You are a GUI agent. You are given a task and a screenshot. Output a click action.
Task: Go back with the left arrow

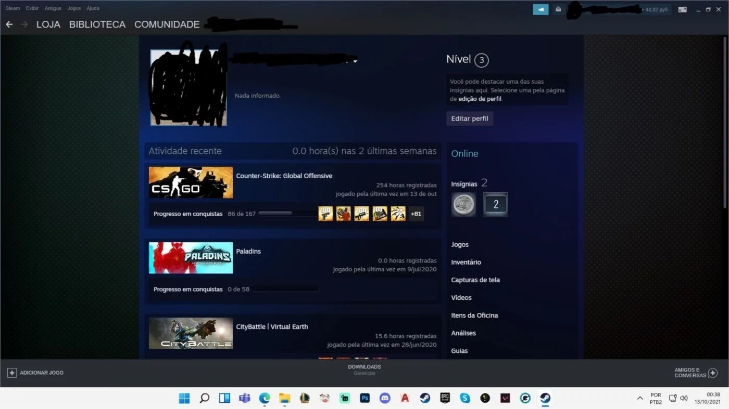(x=9, y=24)
